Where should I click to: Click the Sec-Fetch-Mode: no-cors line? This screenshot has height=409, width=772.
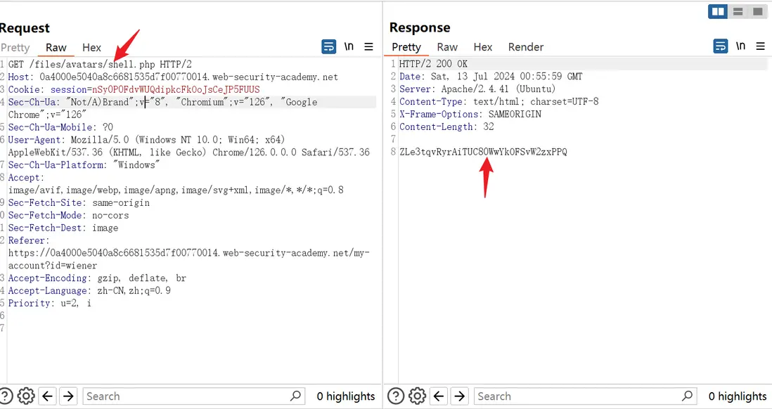68,215
